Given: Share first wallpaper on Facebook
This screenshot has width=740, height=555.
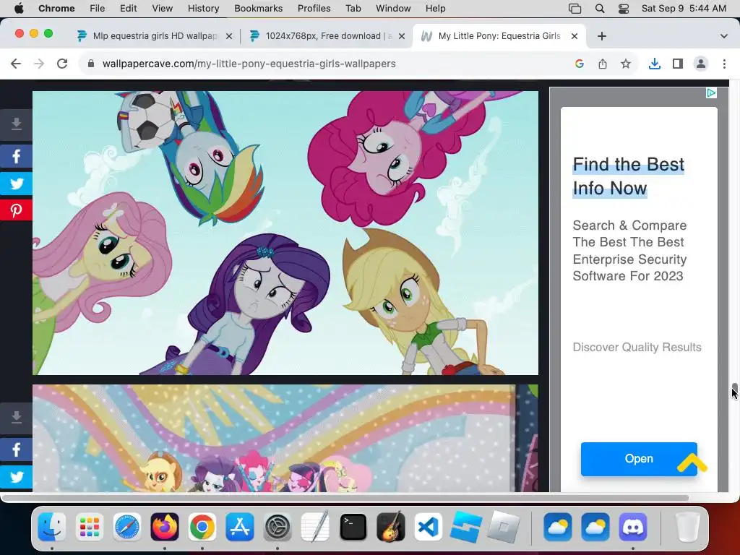Looking at the screenshot, I should 16,156.
